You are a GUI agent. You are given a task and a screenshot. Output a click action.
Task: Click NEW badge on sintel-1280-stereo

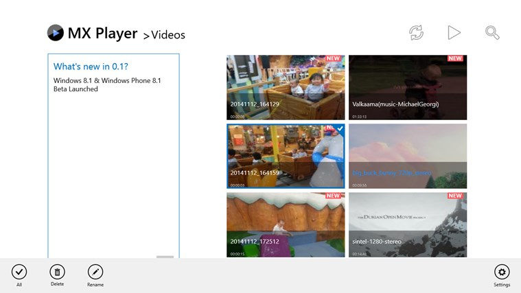(x=455, y=196)
